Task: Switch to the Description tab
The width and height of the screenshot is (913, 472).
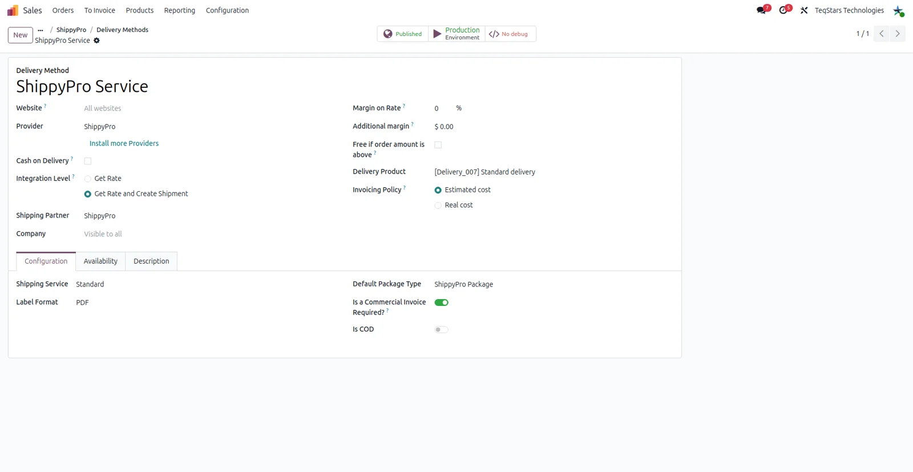Action: pyautogui.click(x=151, y=261)
